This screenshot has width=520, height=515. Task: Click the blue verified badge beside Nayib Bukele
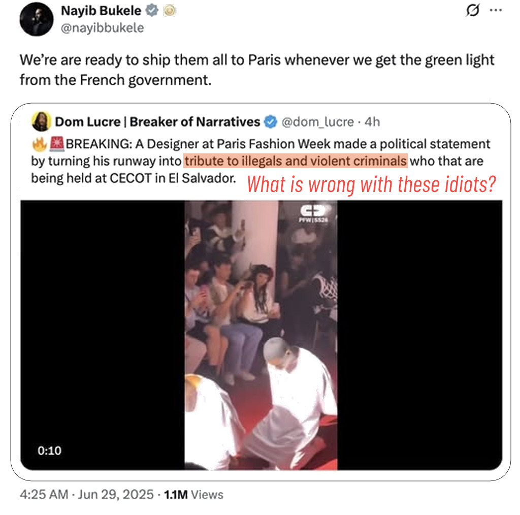click(152, 11)
